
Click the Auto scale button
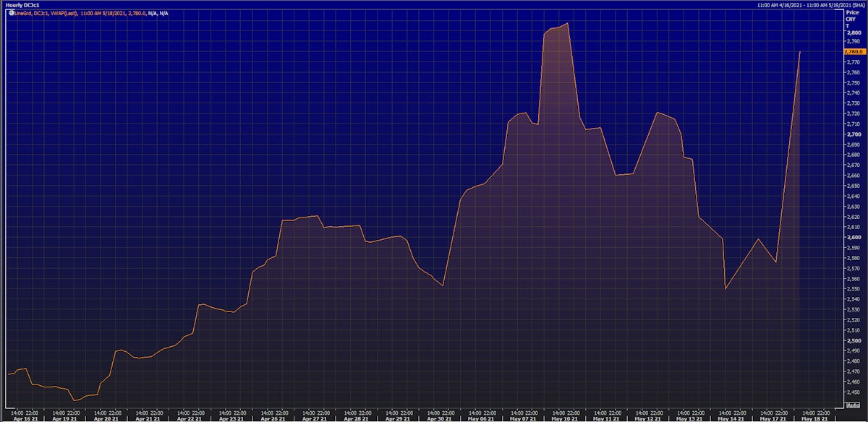[x=852, y=404]
